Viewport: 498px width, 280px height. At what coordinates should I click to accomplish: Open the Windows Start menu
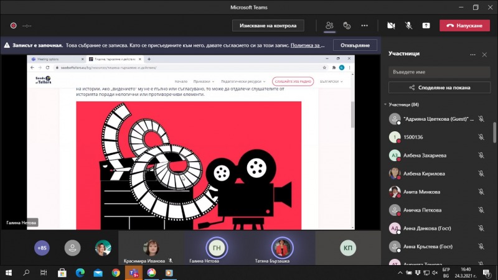pos(9,273)
